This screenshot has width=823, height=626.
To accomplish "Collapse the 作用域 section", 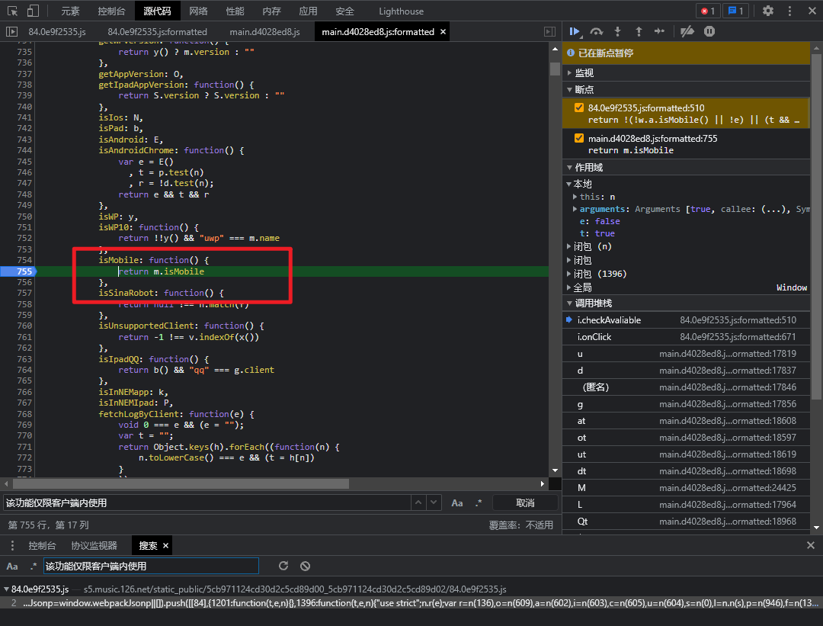I will [x=569, y=168].
